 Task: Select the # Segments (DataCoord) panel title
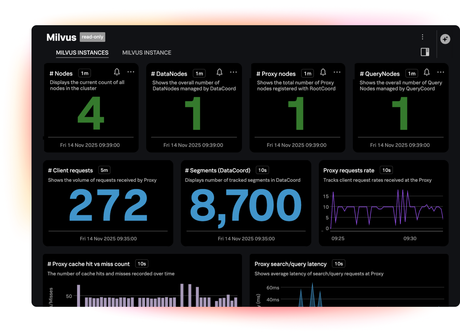tap(218, 170)
